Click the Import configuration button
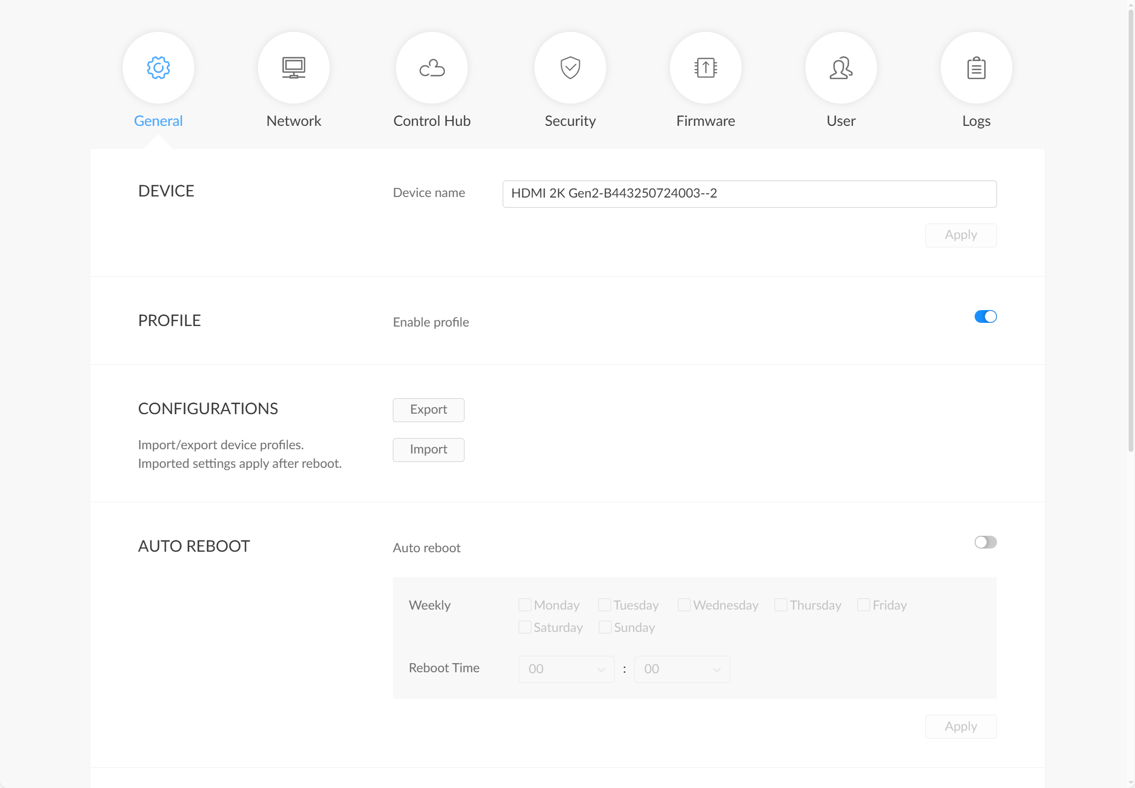The height and width of the screenshot is (788, 1135). click(x=428, y=450)
